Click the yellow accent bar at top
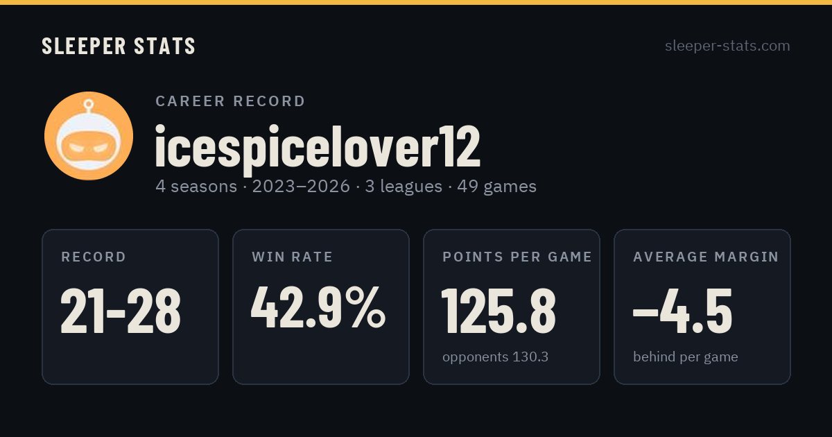 point(416,2)
